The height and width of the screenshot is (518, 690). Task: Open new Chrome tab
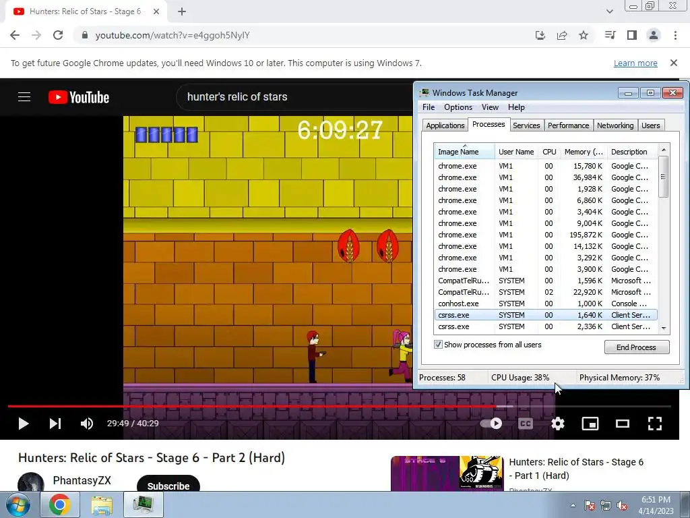click(x=182, y=12)
